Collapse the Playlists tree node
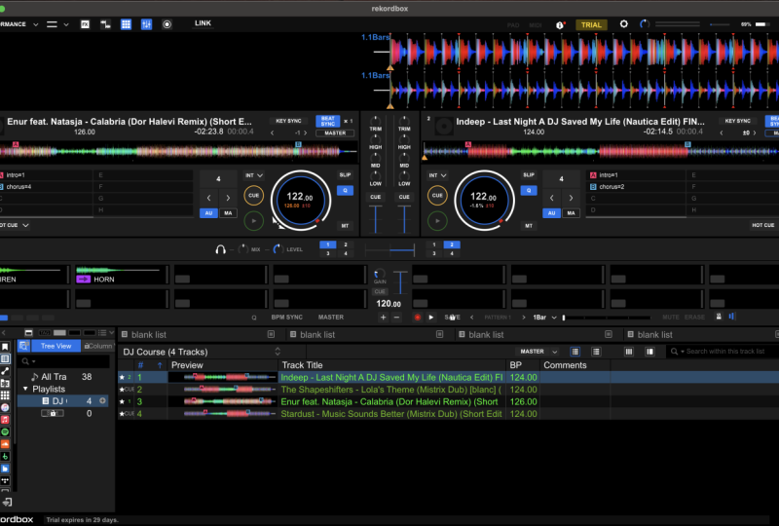Viewport: 779px width, 526px height. (25, 389)
